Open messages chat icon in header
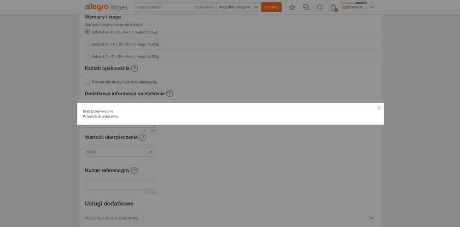Viewport: 460px width, 227px height. tap(306, 7)
